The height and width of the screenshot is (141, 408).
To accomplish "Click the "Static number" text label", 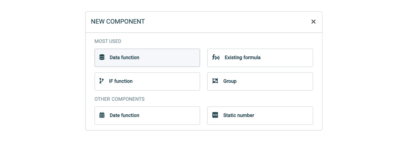I will tap(239, 115).
